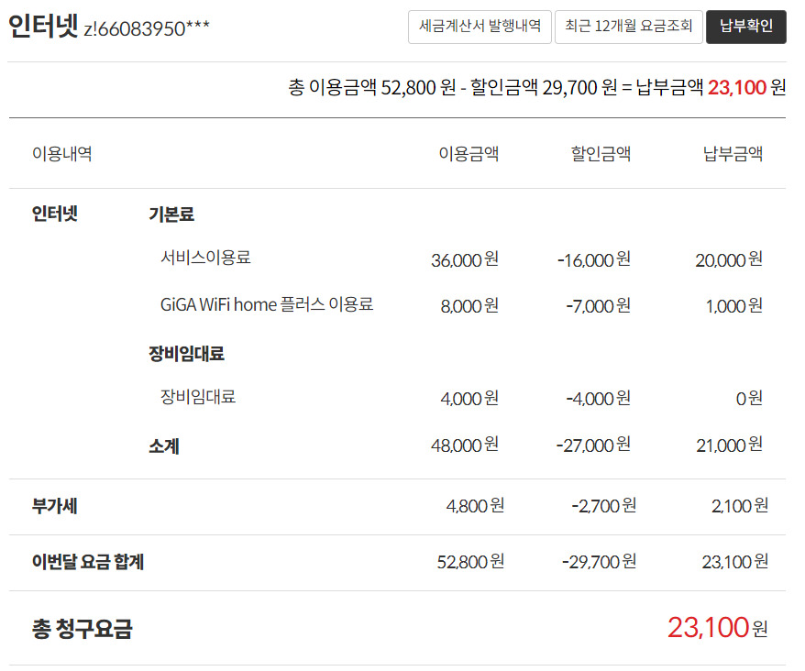Select the 소계 subtotal label
Screen dimensions: 805x671
(x=163, y=446)
